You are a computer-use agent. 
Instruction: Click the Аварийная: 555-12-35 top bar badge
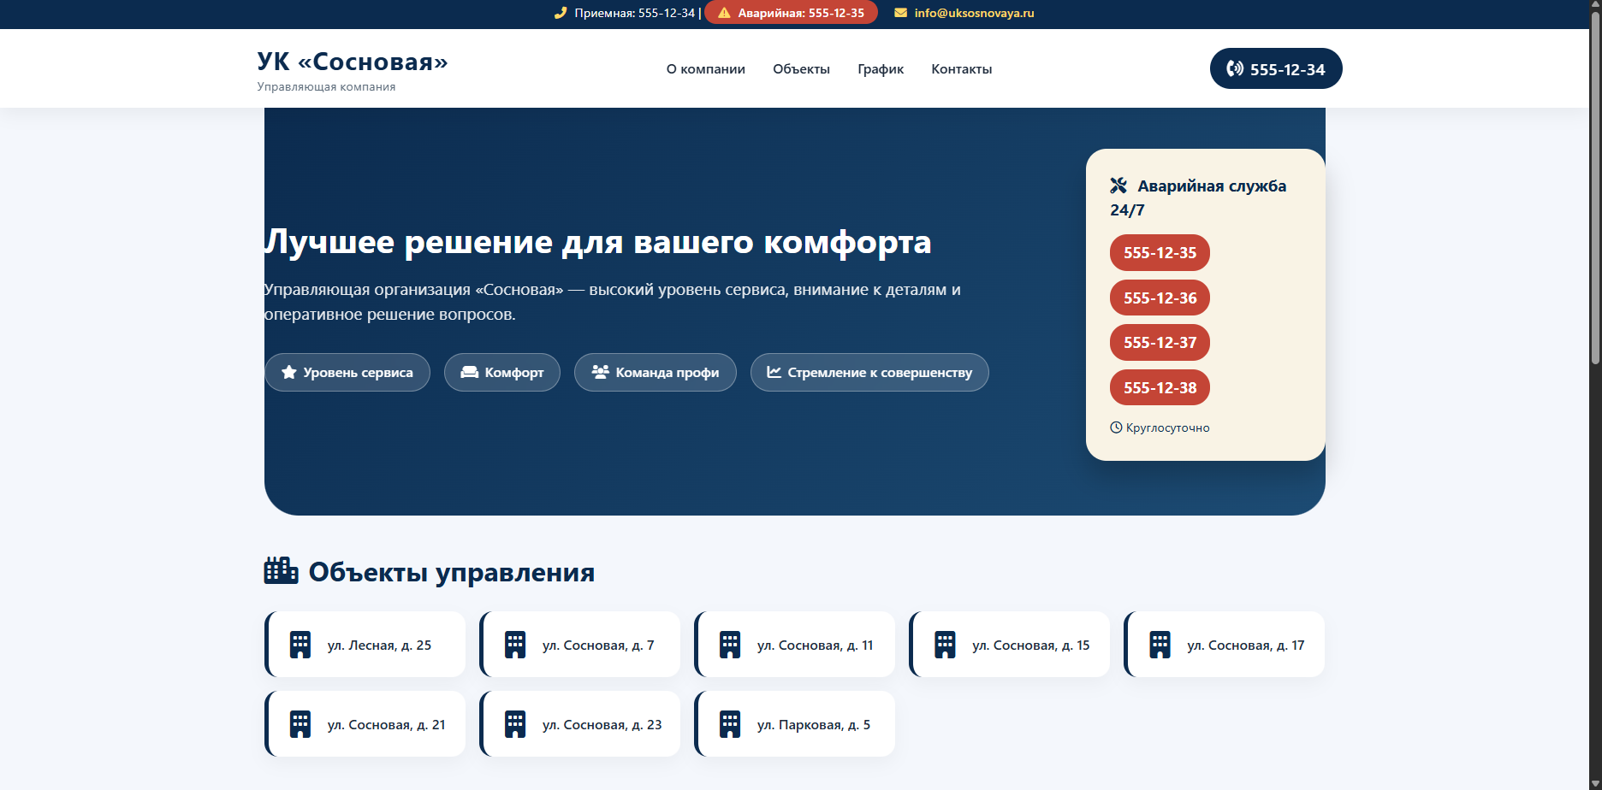791,13
